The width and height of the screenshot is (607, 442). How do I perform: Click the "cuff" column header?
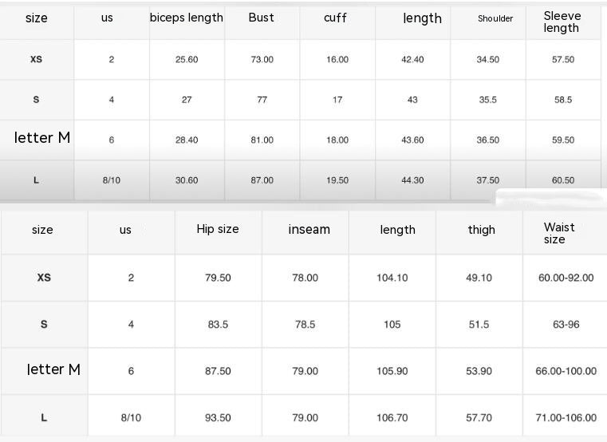click(335, 18)
